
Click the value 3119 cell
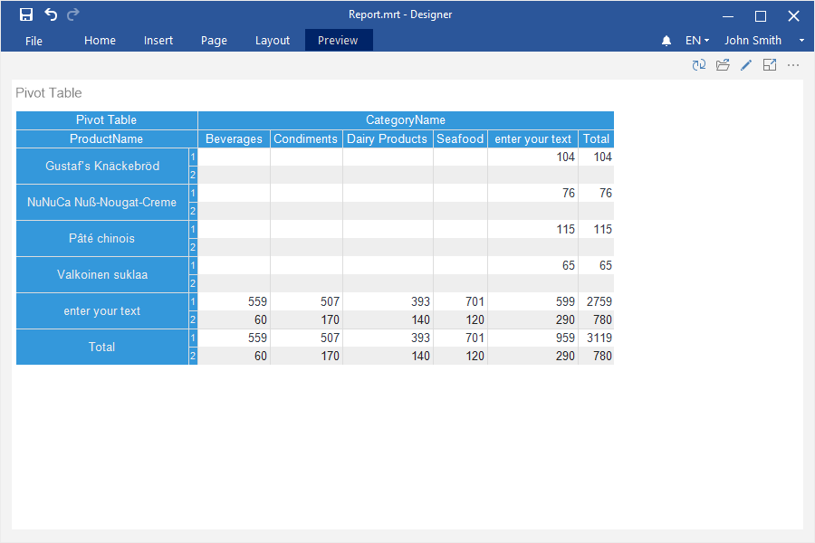coord(596,338)
